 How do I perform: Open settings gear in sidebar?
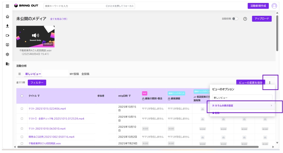7,54
